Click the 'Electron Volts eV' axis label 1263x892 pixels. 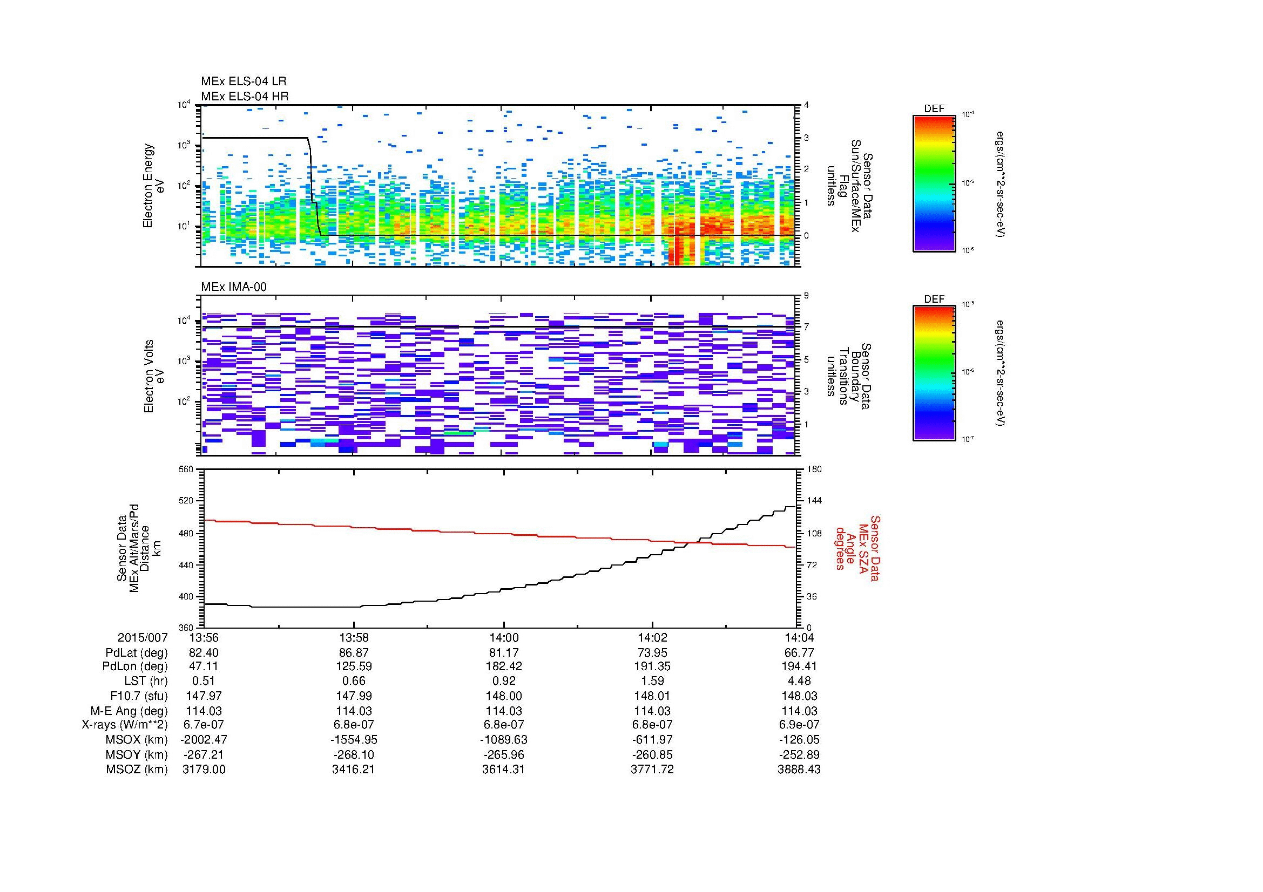coord(153,377)
